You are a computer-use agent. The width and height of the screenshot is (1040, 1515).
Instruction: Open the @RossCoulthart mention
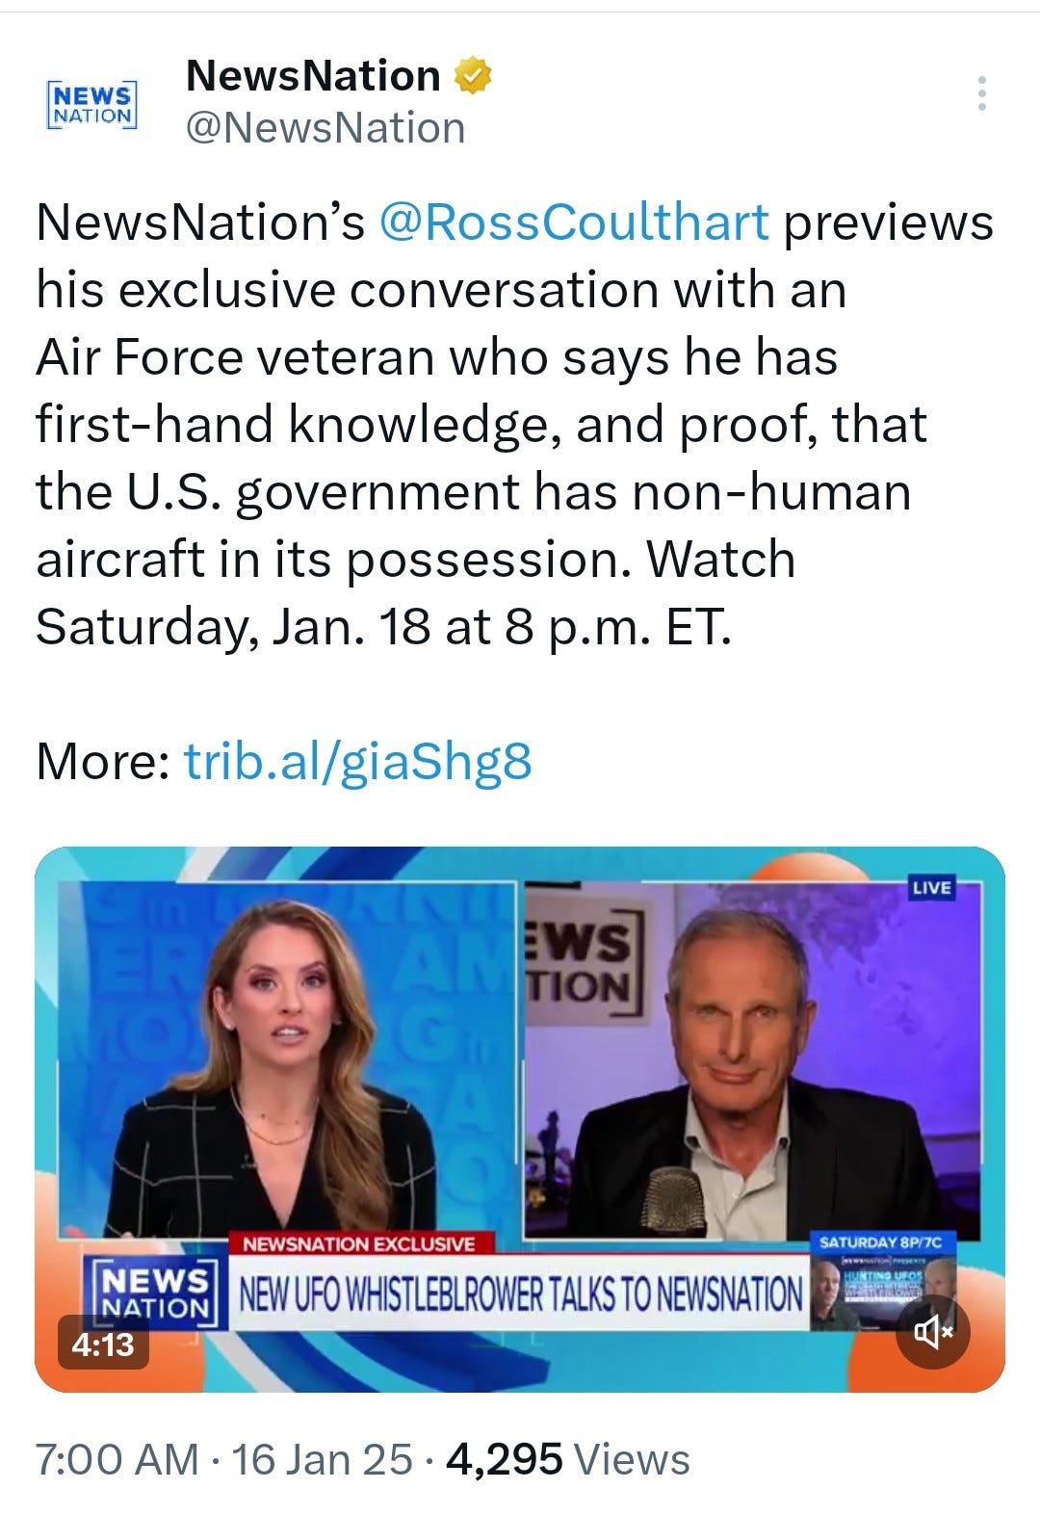575,222
